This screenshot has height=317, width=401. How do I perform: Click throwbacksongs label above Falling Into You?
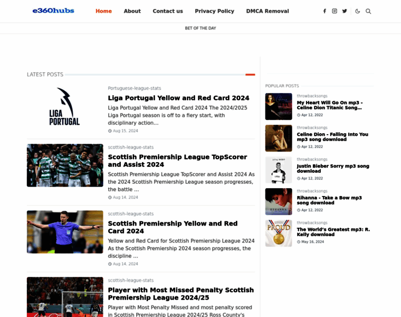coord(312,128)
